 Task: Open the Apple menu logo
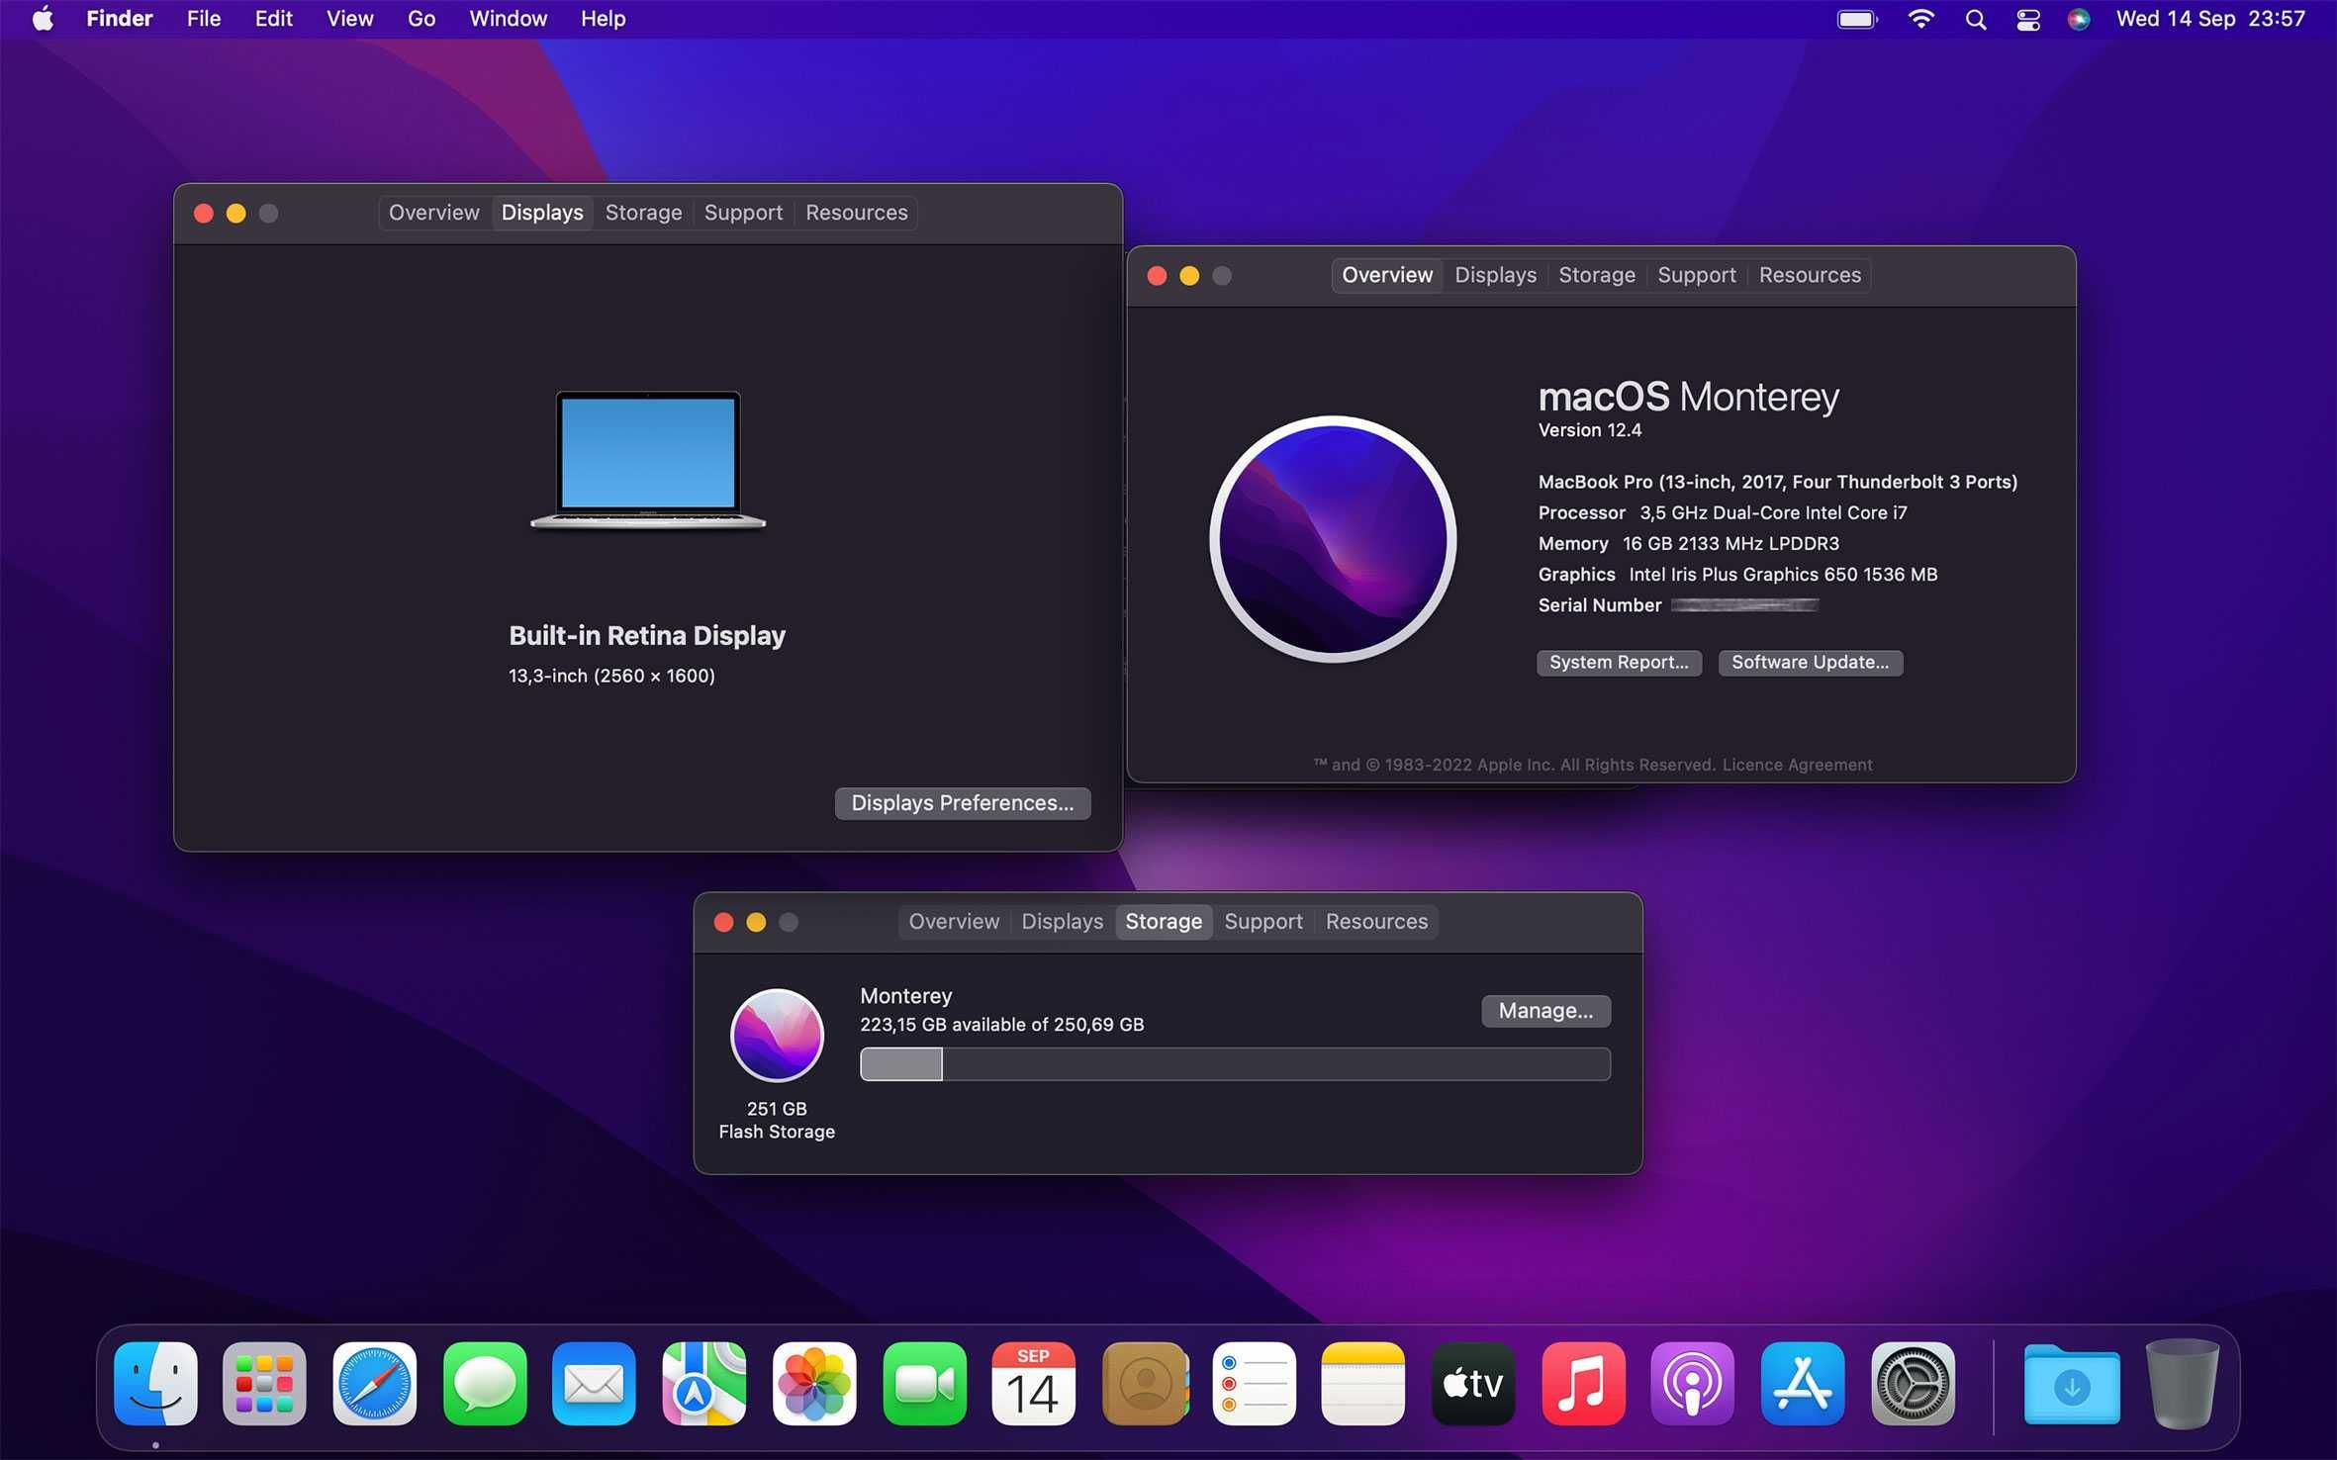coord(43,19)
